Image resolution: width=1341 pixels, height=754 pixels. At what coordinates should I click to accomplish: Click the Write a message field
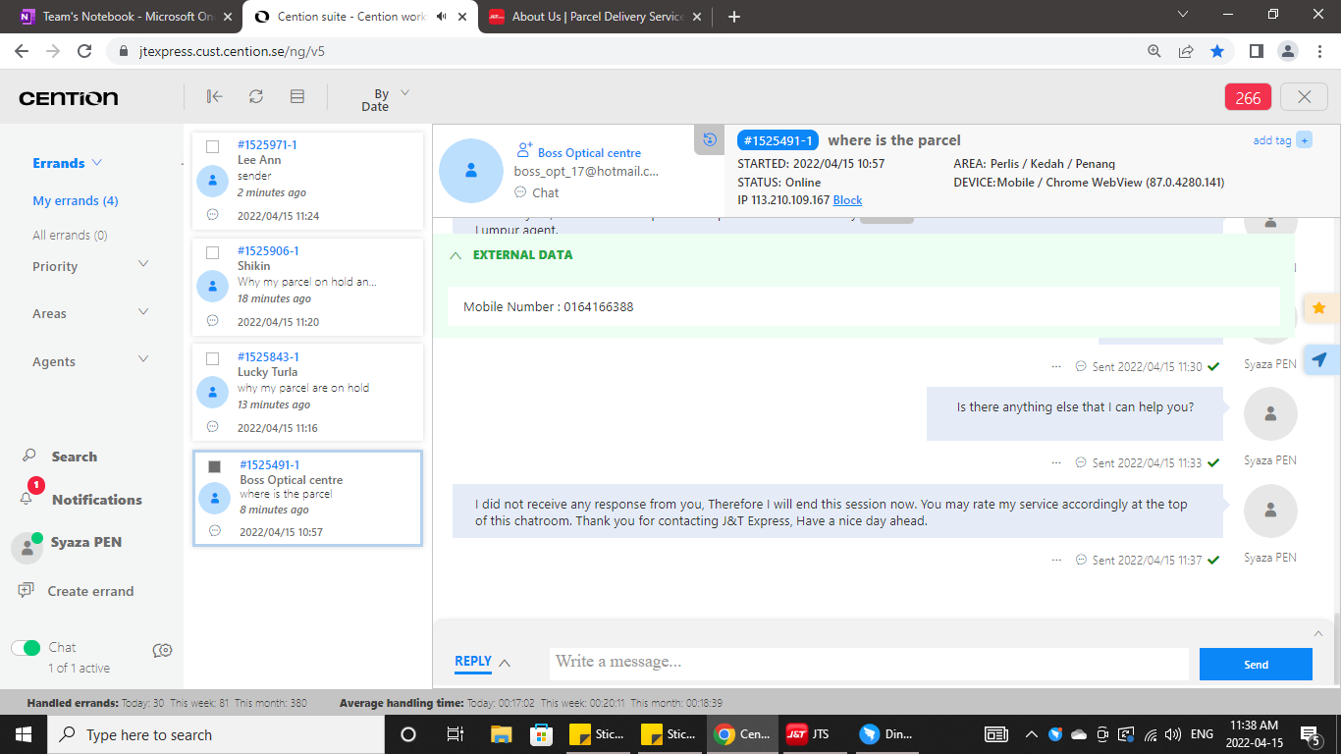(x=869, y=663)
